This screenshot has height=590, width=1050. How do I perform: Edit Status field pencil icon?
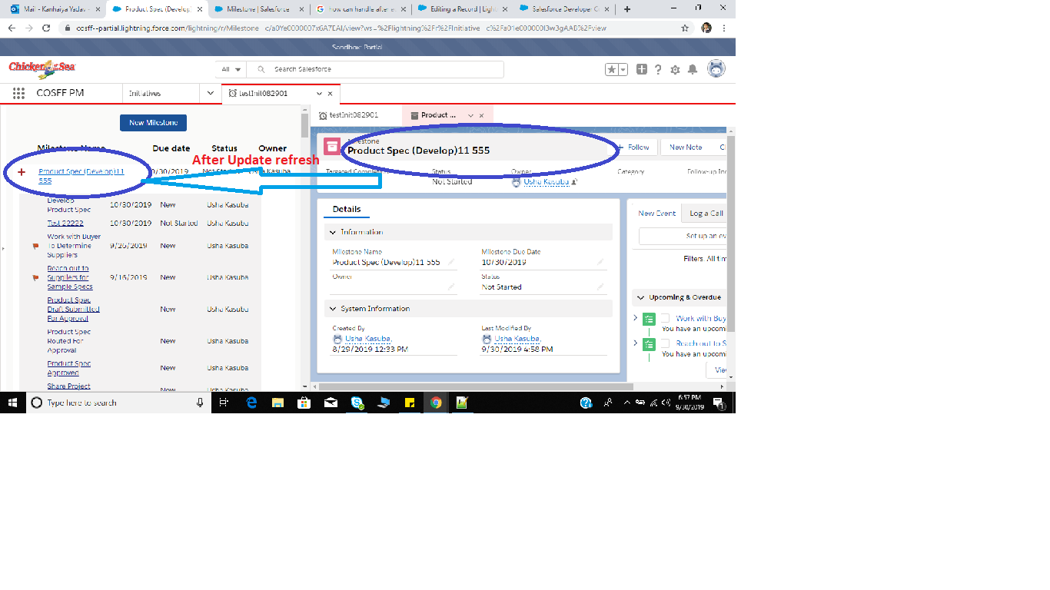601,287
